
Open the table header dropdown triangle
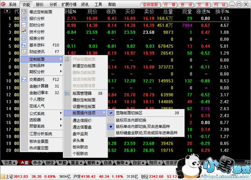coord(7,11)
